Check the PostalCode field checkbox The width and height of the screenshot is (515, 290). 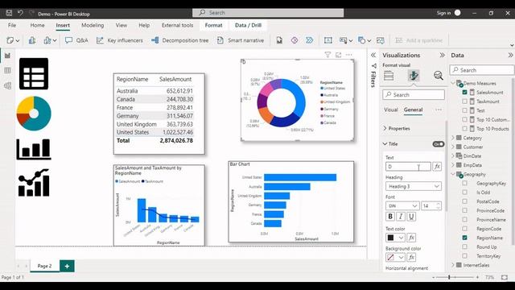click(464, 201)
